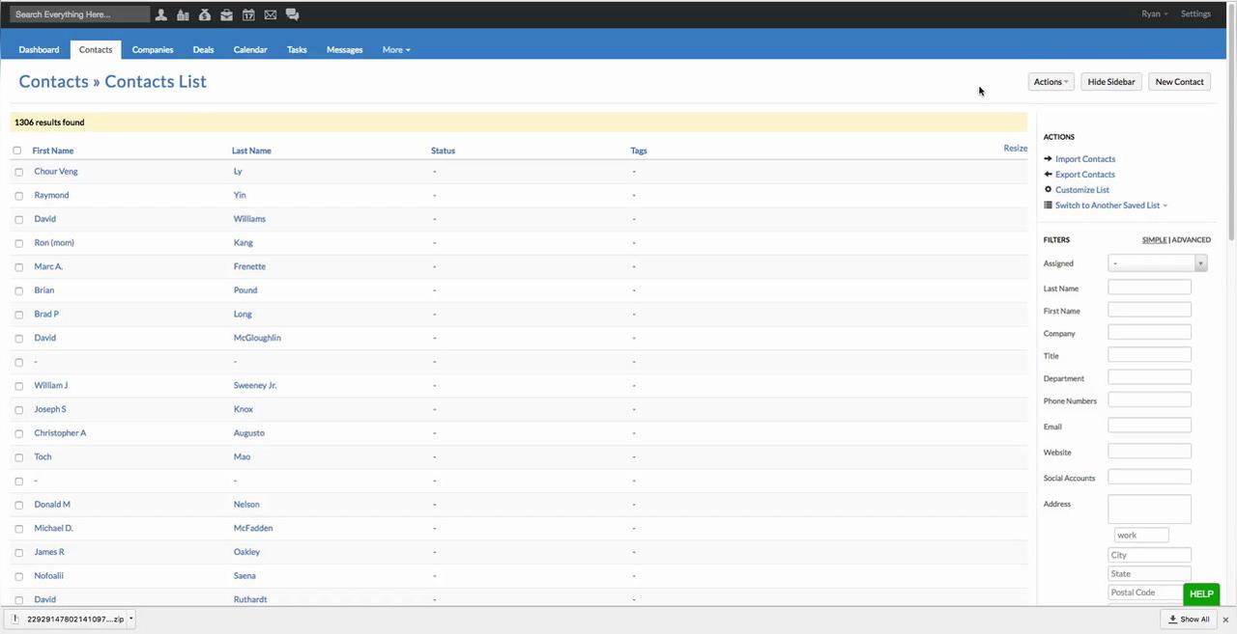Check the box for Donald M Nelson
Viewport: 1237px width, 634px height.
click(x=18, y=505)
